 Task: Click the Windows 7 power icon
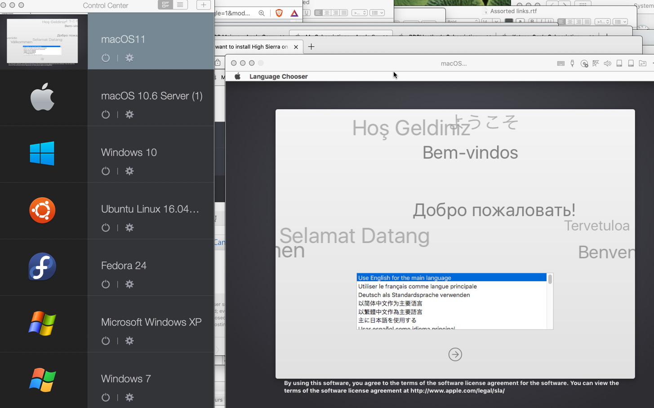pyautogui.click(x=106, y=398)
